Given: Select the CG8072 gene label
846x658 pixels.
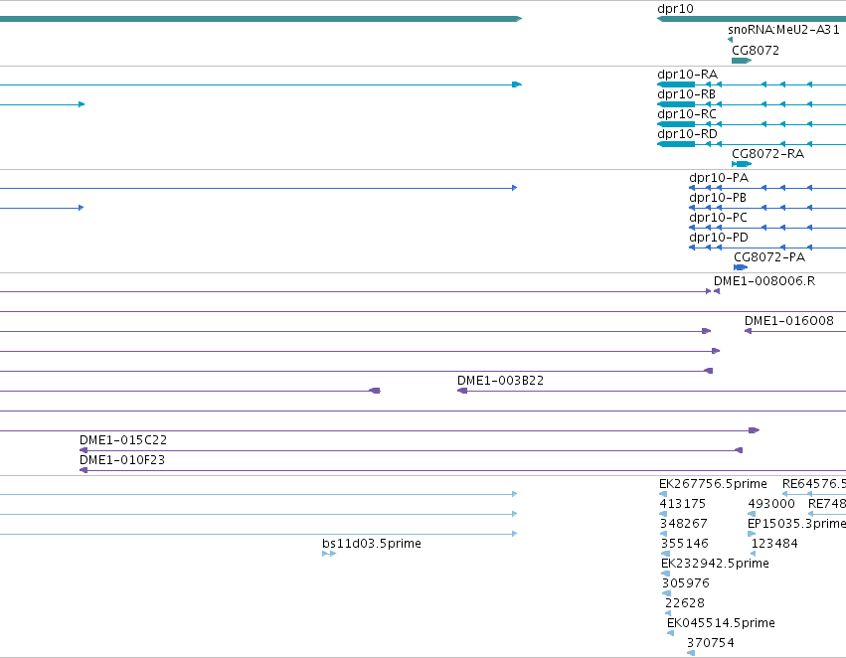Looking at the screenshot, I should coord(756,50).
